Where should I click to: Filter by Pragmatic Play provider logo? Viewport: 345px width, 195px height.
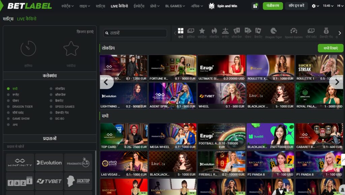click(78, 162)
